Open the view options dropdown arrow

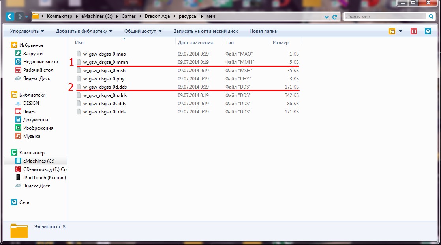point(400,31)
